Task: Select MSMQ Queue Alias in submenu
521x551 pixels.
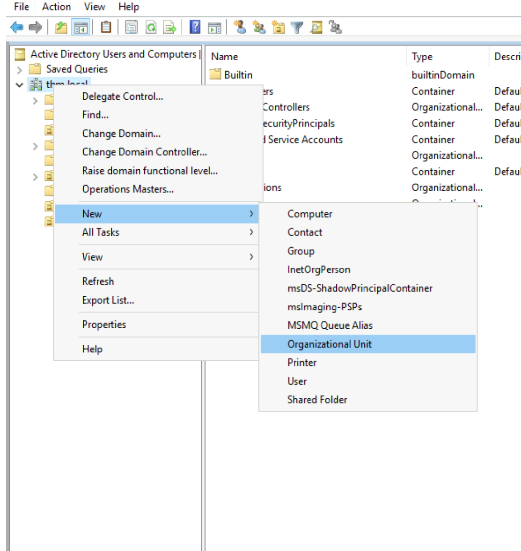Action: 368,325
